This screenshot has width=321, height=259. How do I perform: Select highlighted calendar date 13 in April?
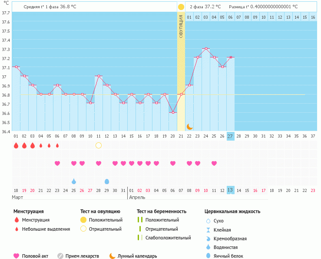point(230,190)
